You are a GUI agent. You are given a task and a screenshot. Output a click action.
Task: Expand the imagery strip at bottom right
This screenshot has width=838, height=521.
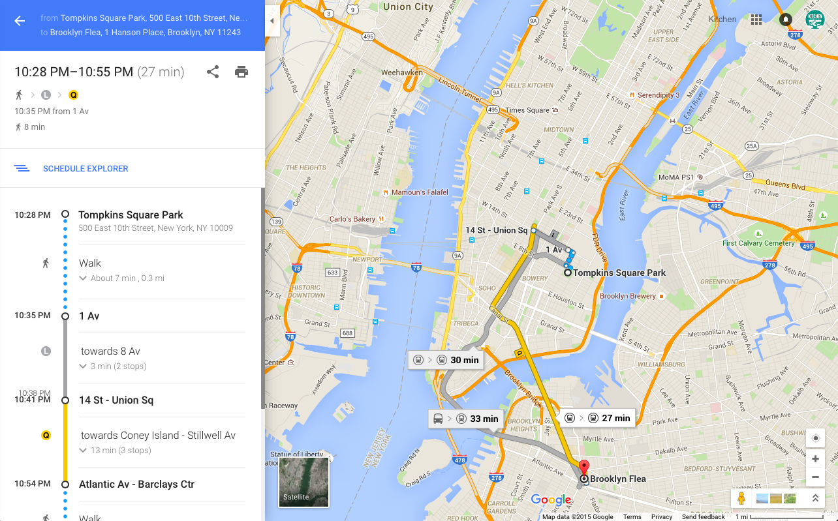pos(815,499)
